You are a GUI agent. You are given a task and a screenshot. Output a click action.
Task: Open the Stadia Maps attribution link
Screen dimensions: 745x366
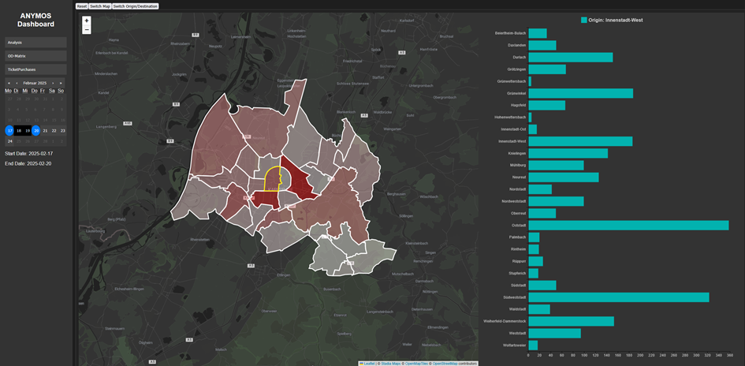tap(391, 363)
